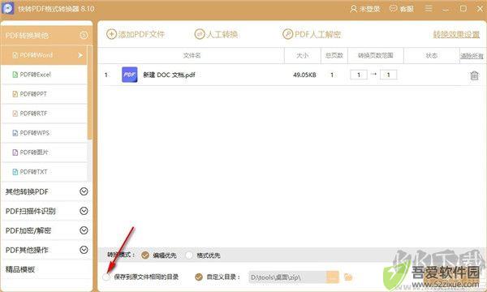The height and width of the screenshot is (292, 487).
Task: Pick PDF转图片 in the sidebar list
Action: (44, 152)
